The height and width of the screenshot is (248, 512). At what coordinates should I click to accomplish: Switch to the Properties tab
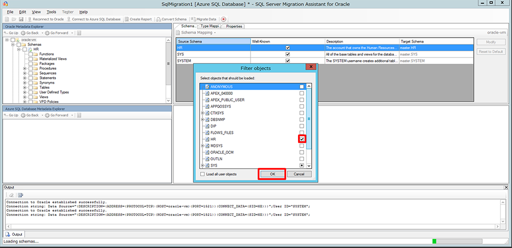(x=234, y=26)
